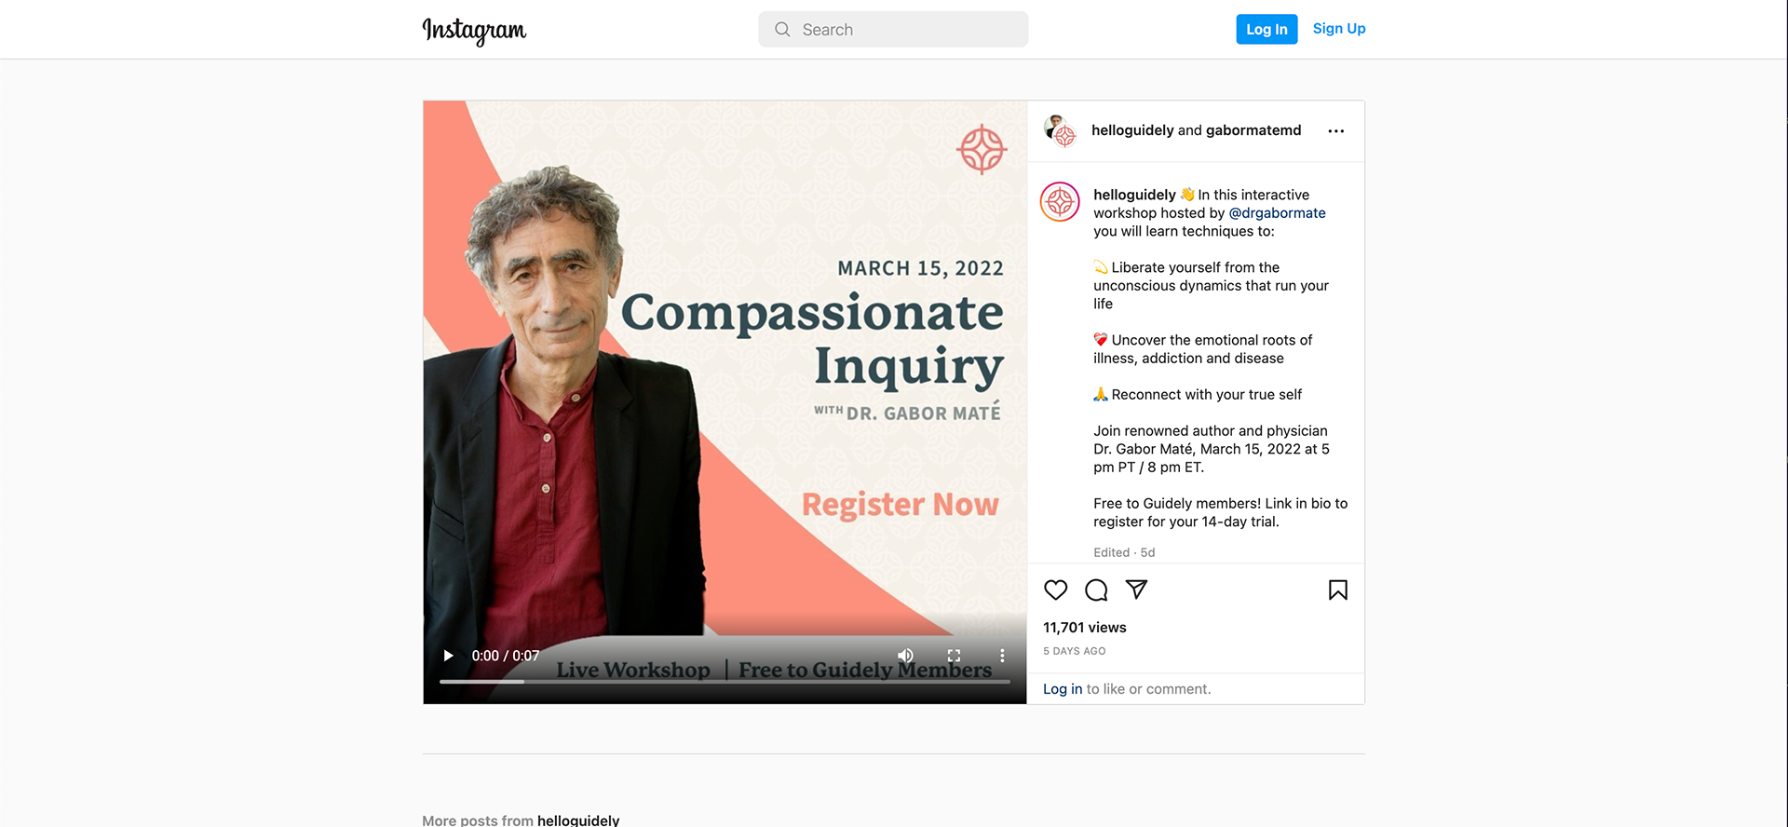Open the three-dot post options menu

coord(1335,131)
